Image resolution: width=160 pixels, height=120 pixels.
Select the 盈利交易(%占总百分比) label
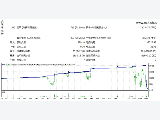point(29,38)
